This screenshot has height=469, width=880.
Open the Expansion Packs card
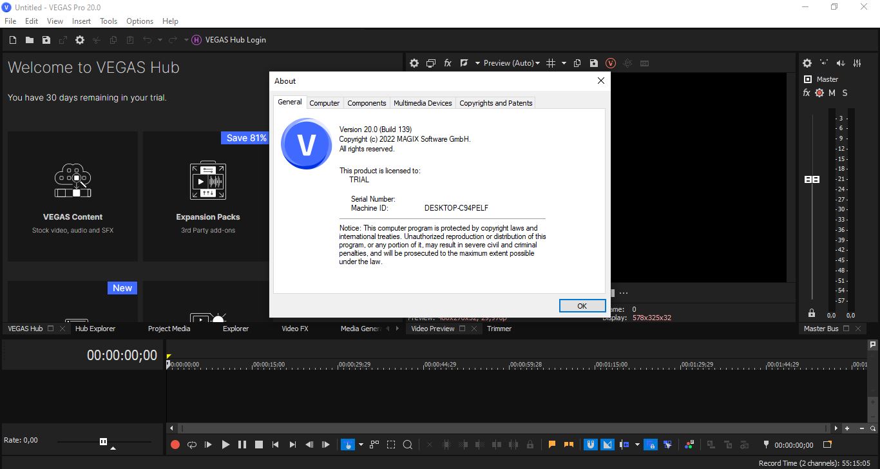click(x=206, y=196)
